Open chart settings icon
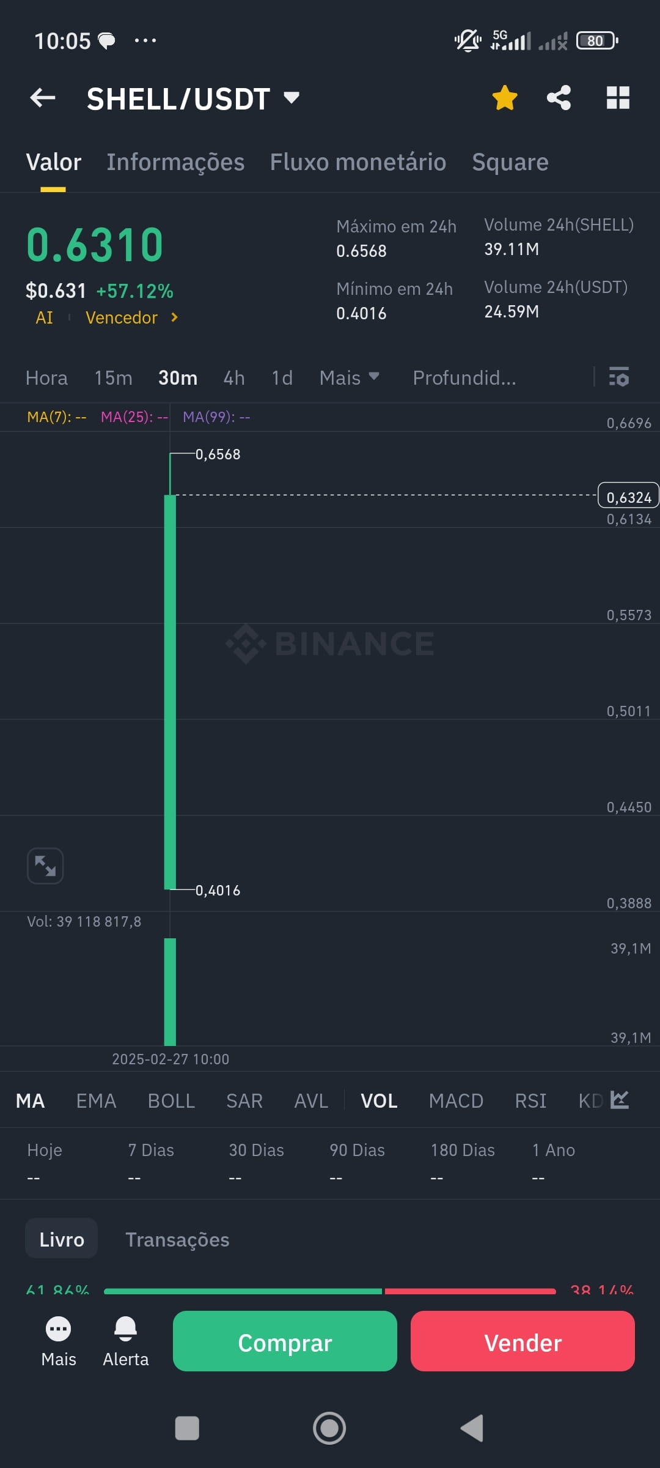 (x=618, y=377)
